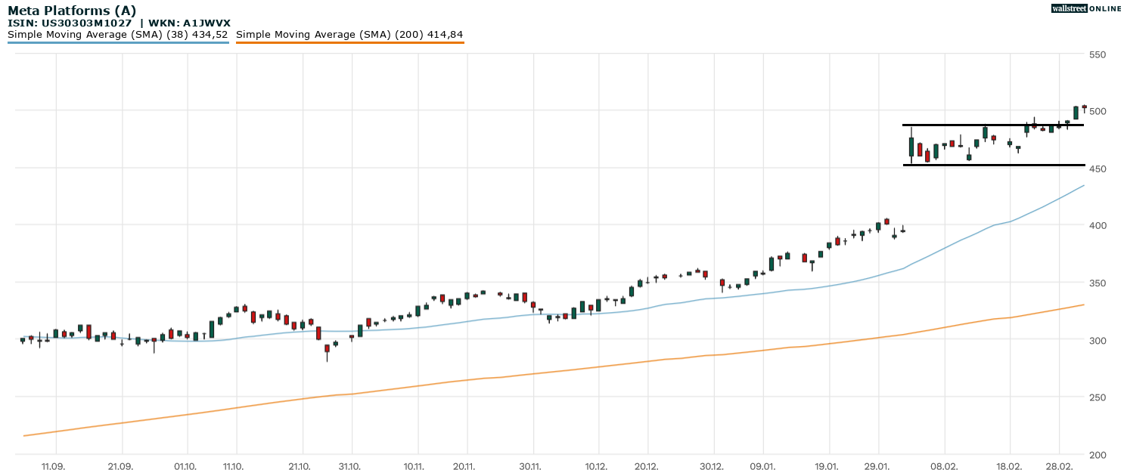
Task: Click the 10.12. date label on x-axis
Action: (596, 466)
